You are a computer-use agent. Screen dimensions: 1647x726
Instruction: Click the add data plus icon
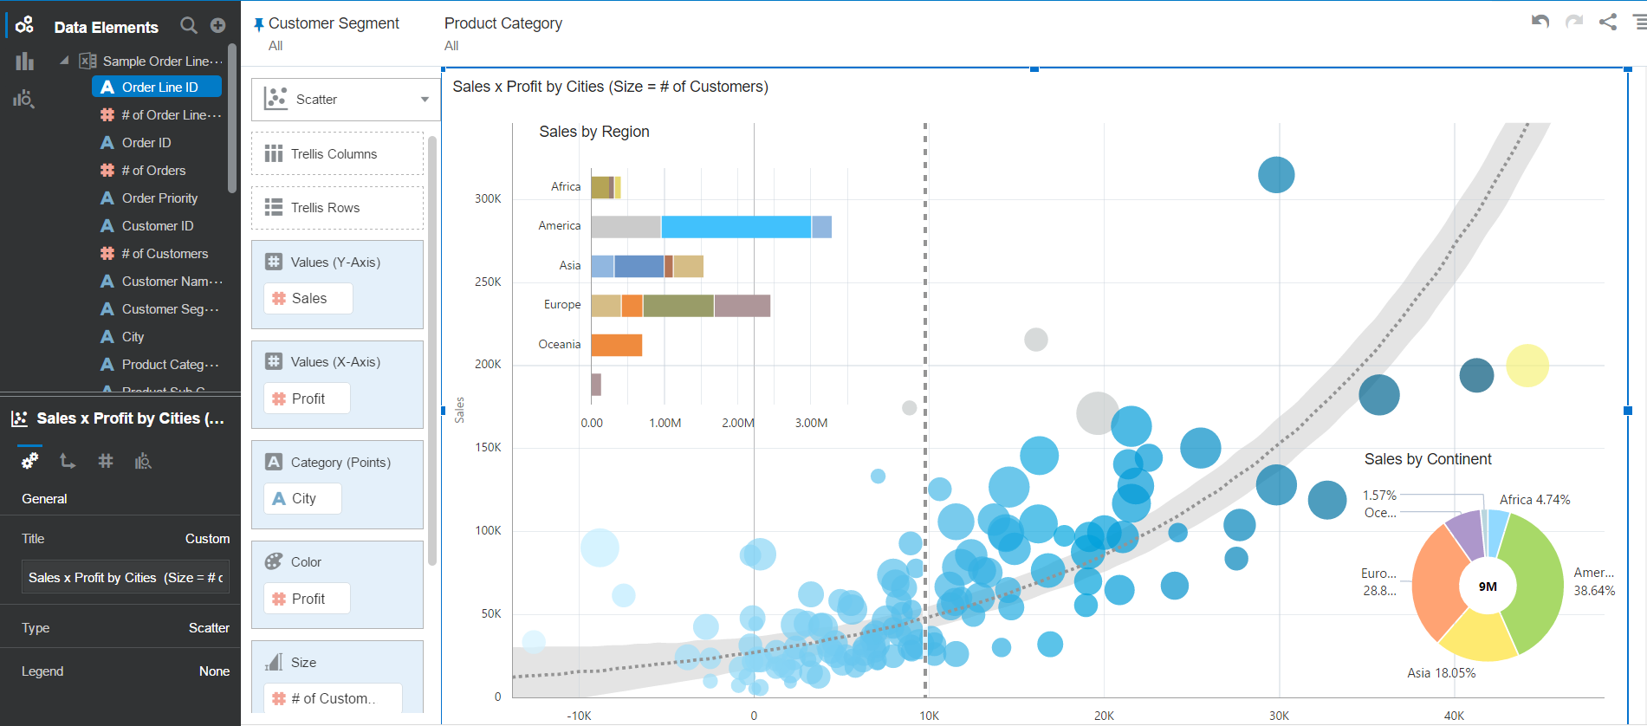click(x=218, y=26)
